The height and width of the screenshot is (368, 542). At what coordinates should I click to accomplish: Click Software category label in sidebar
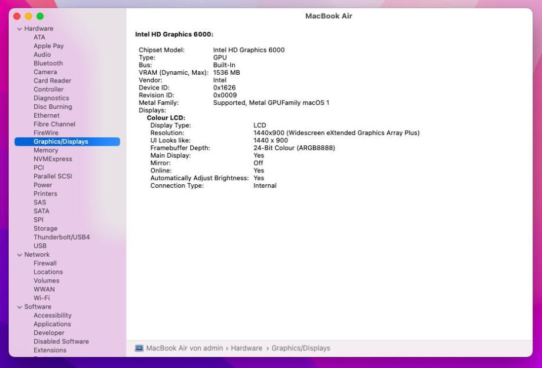38,307
